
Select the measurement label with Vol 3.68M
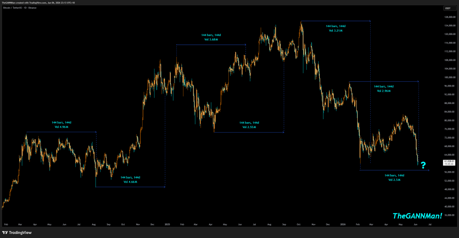(x=211, y=37)
